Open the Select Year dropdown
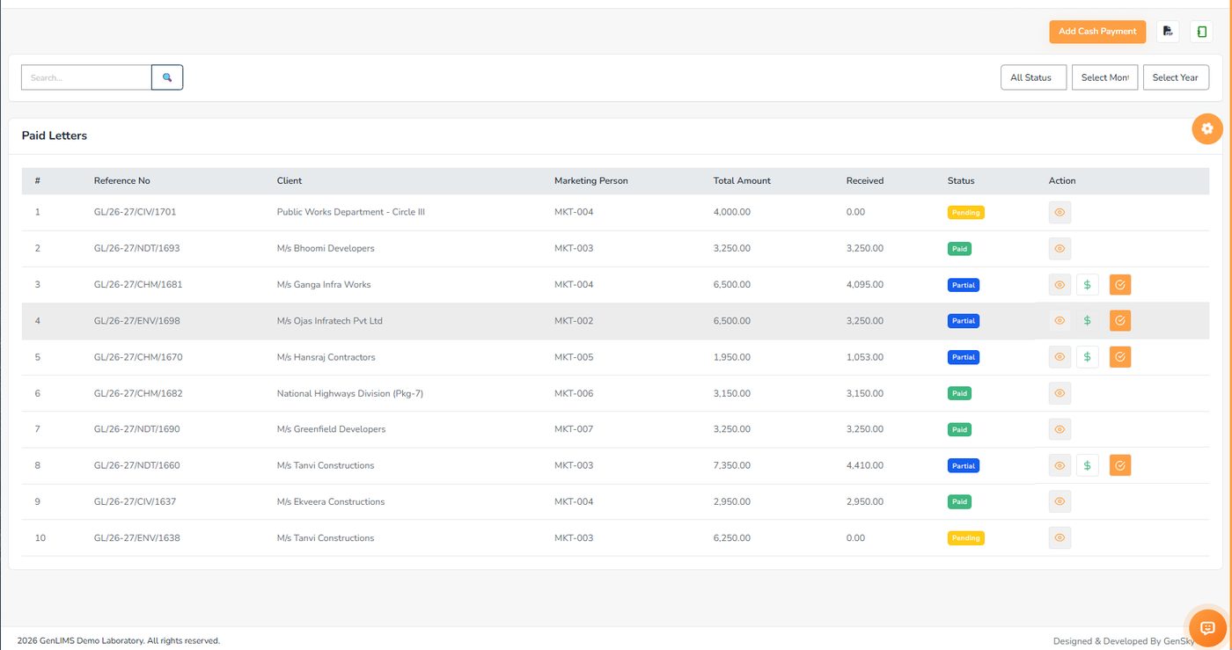The image size is (1232, 650). [1176, 77]
